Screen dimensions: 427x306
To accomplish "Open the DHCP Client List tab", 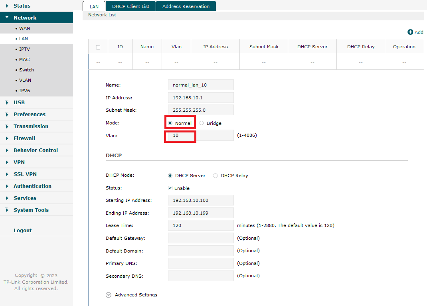I will [x=131, y=6].
